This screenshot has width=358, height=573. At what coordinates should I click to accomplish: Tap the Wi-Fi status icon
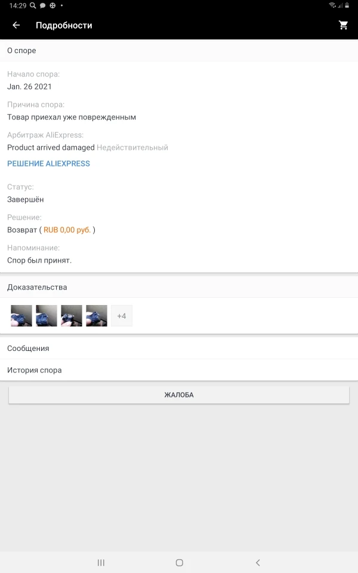tap(332, 5)
